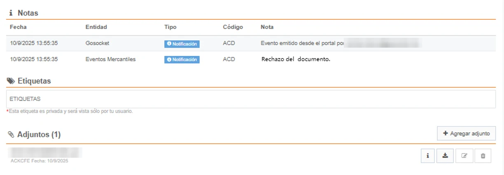Download the attachment file
The height and width of the screenshot is (175, 504).
point(445,156)
